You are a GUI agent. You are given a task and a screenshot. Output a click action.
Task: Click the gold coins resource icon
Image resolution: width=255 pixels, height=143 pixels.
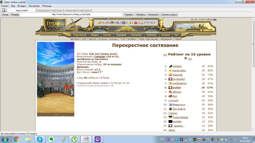[99, 23]
